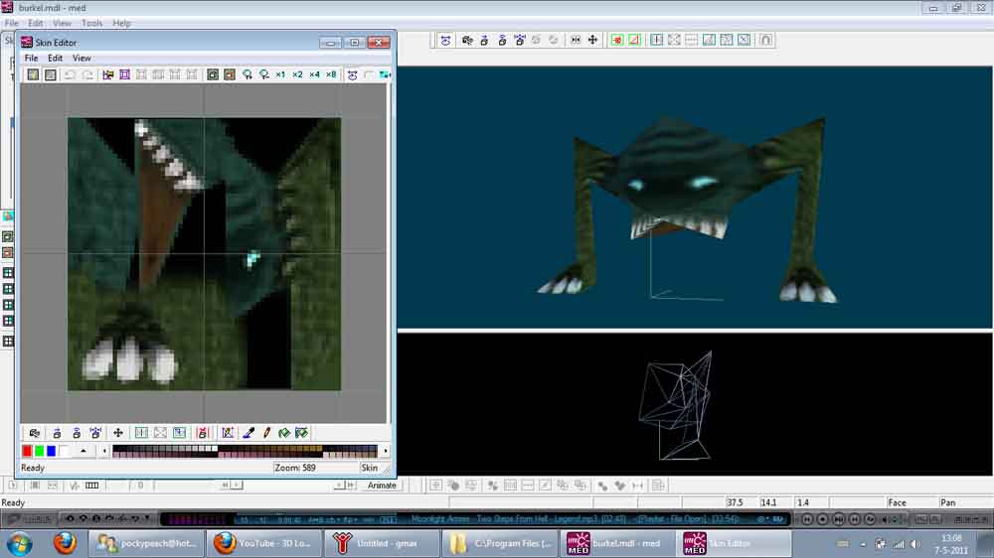Toggle the Animate button
This screenshot has width=994, height=558.
point(382,486)
